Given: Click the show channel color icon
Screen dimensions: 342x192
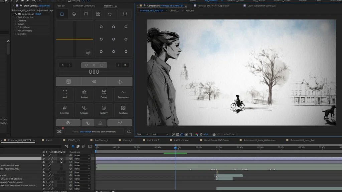Looking at the screenshot, I should click(197, 135).
